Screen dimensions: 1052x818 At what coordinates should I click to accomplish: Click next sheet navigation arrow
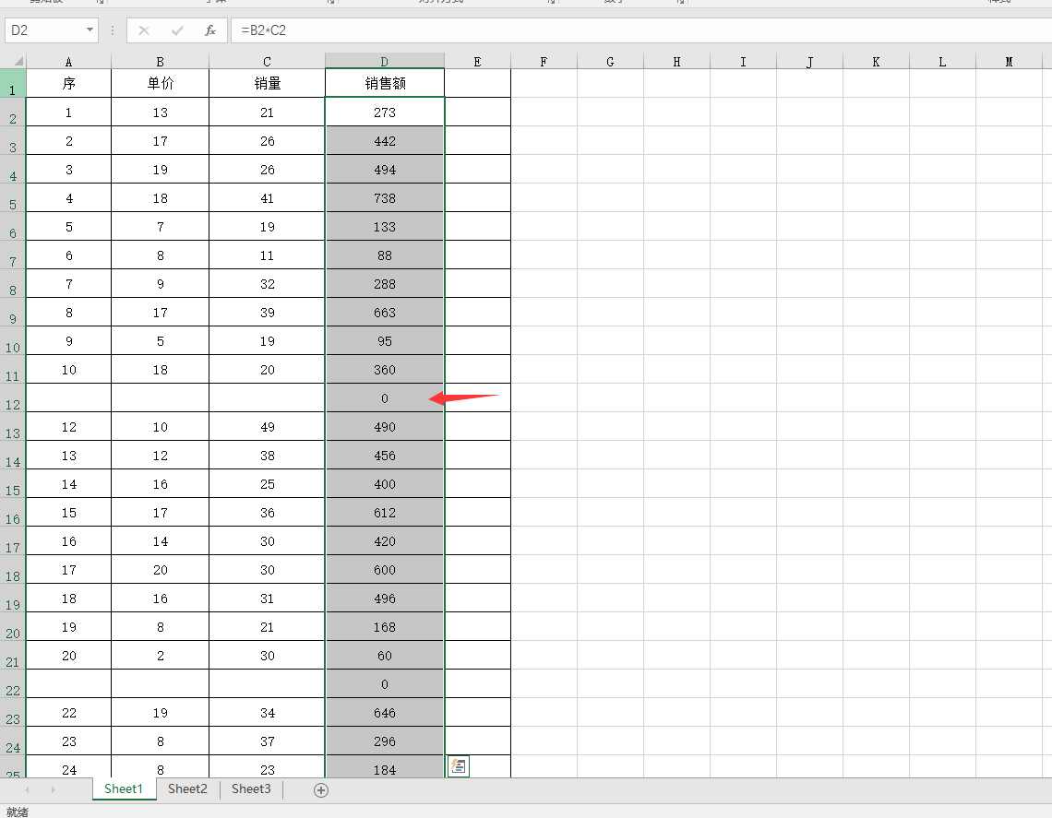pos(53,789)
